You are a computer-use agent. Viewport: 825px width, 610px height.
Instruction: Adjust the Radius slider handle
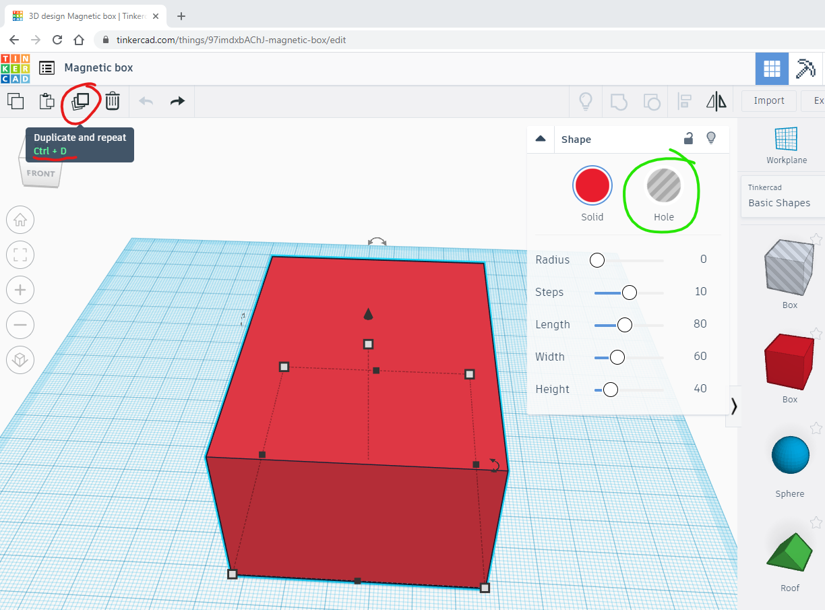[597, 260]
